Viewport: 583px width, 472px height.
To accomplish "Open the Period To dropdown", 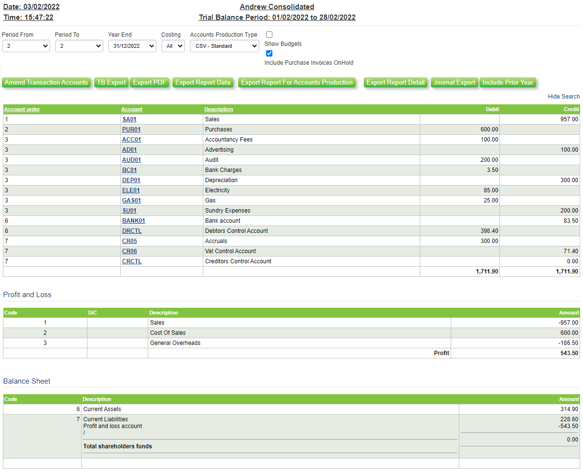I will tap(79, 46).
